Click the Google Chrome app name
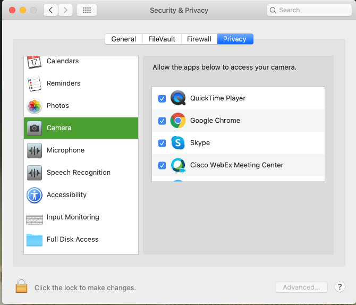Image resolution: width=356 pixels, height=305 pixels. tap(215, 121)
